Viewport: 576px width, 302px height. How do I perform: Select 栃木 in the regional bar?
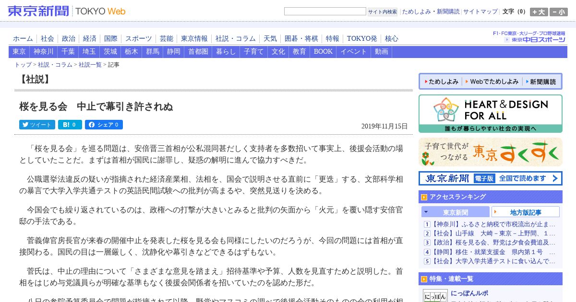[132, 52]
